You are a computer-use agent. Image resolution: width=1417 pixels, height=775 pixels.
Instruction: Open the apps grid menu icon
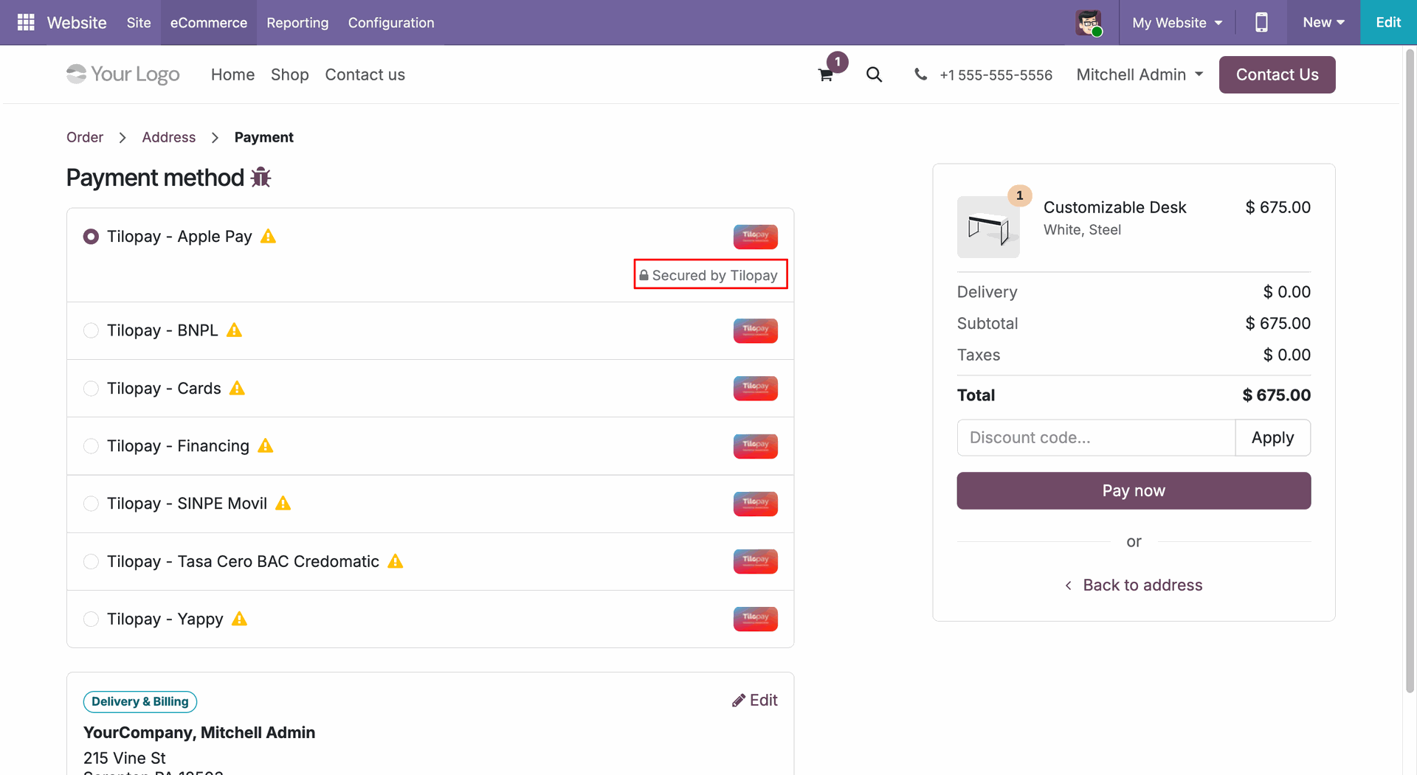click(26, 22)
